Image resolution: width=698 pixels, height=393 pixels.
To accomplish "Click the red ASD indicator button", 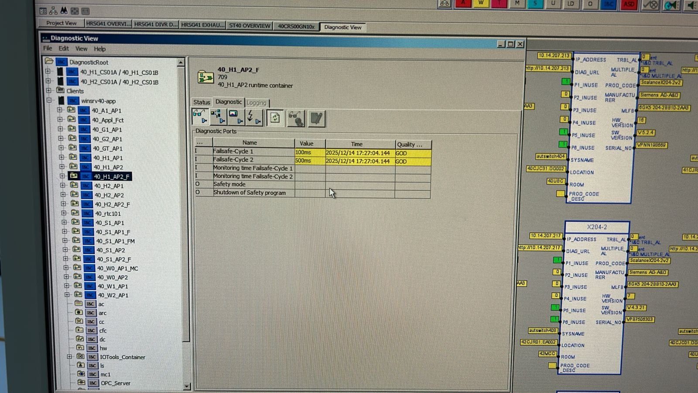I will coord(629,4).
